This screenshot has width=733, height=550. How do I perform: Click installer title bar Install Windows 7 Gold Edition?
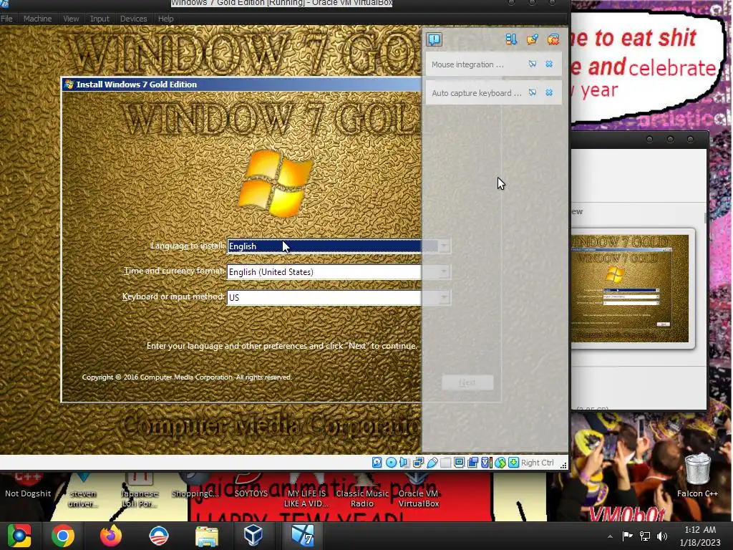(x=242, y=85)
